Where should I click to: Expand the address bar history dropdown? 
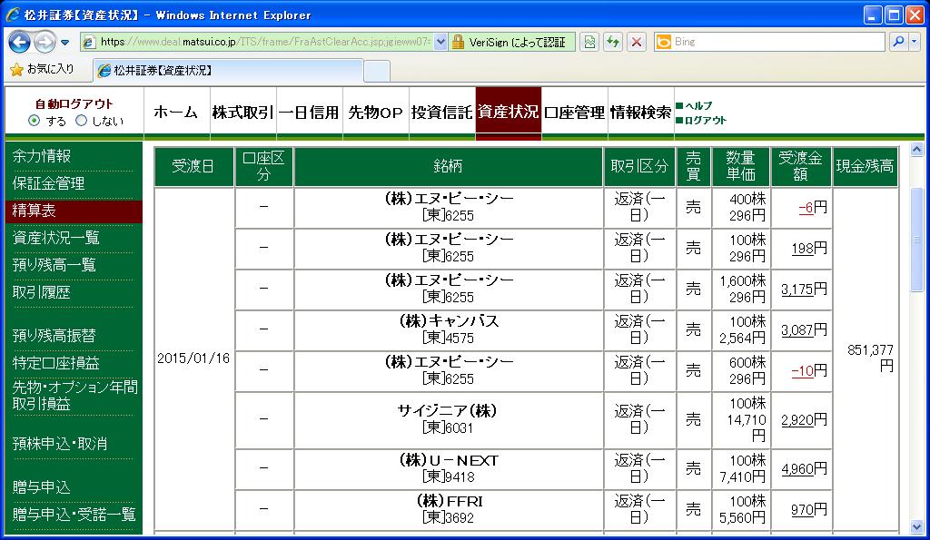click(x=440, y=42)
